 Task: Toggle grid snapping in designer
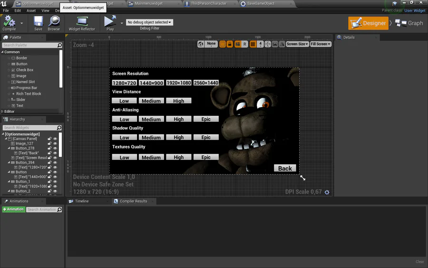pos(253,44)
